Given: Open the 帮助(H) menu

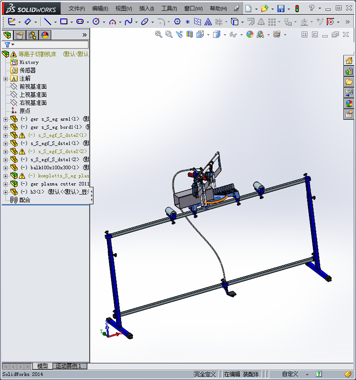Looking at the screenshot, I should (x=218, y=9).
